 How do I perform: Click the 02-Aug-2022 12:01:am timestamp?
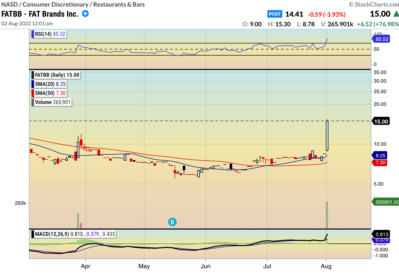27,23
